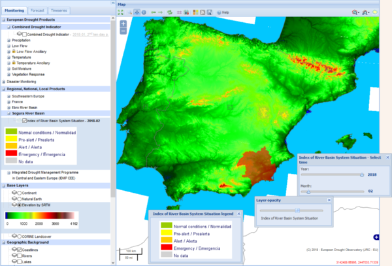The width and height of the screenshot is (392, 266).
Task: Enable the Lakes checkbox
Action: 19,261
